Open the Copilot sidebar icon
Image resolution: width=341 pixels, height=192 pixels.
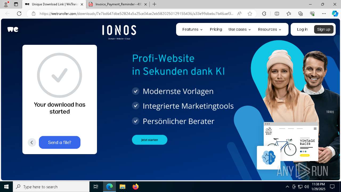click(335, 14)
